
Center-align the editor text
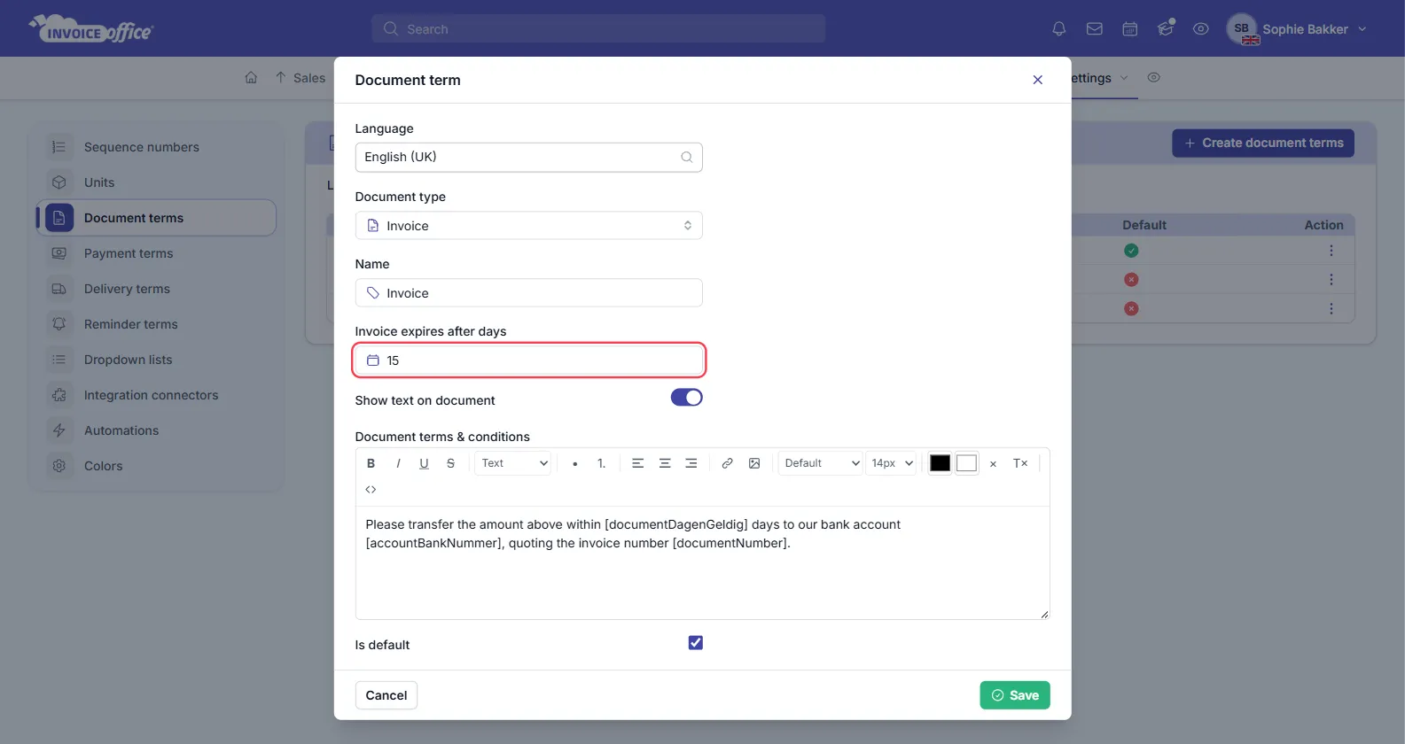(x=665, y=463)
